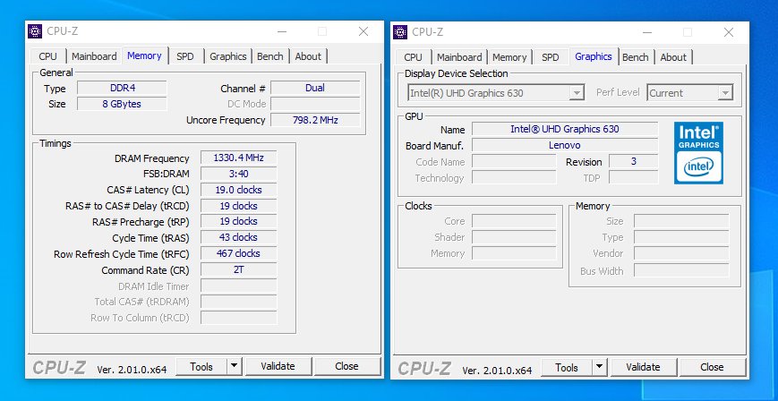Click CPU-Z app icon in Graphics window title bar
The image size is (778, 401).
coord(400,32)
